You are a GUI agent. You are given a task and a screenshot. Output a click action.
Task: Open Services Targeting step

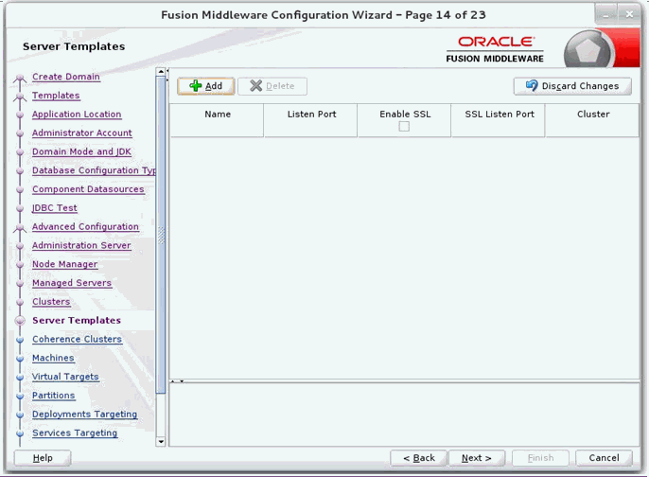click(x=75, y=433)
